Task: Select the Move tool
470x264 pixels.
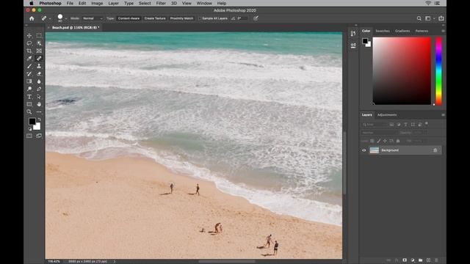Action: pyautogui.click(x=29, y=36)
